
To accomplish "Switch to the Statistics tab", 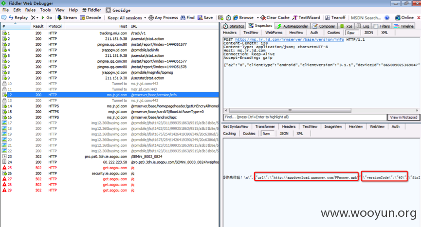I will (234, 26).
